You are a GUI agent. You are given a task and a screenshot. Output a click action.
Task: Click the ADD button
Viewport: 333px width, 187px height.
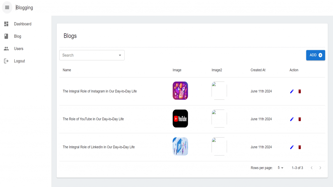tap(316, 55)
